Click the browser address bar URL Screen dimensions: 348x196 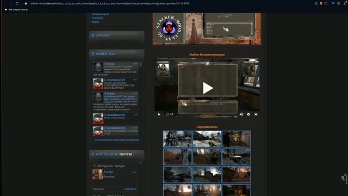(110, 4)
